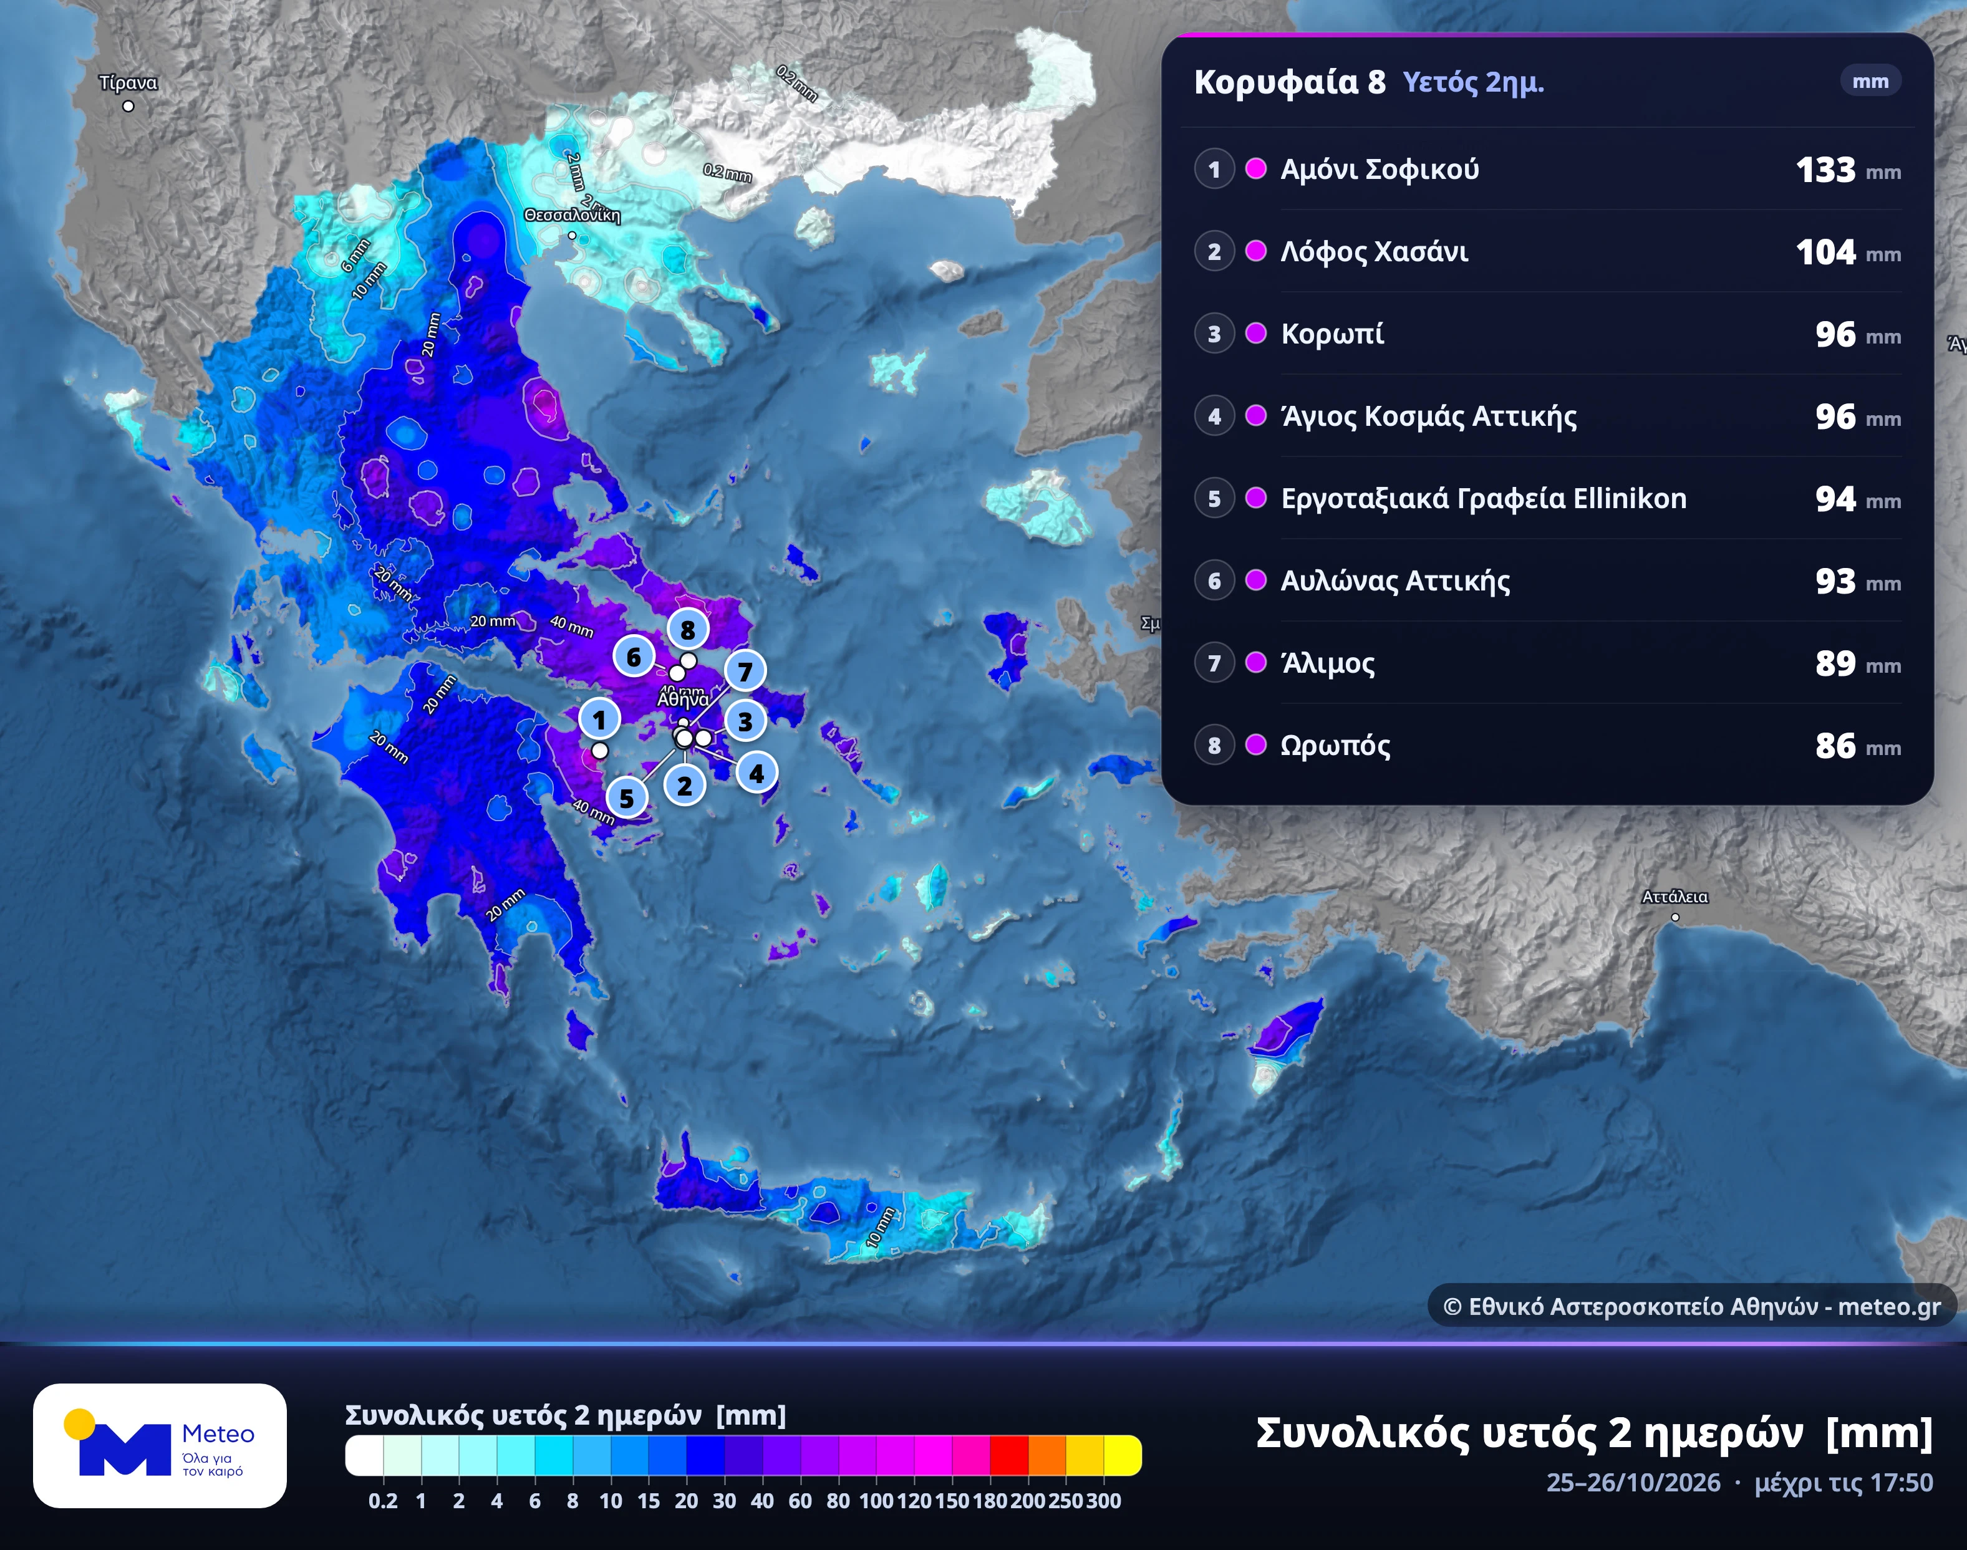Click the Meteo logo
This screenshot has width=1967, height=1550.
point(160,1446)
